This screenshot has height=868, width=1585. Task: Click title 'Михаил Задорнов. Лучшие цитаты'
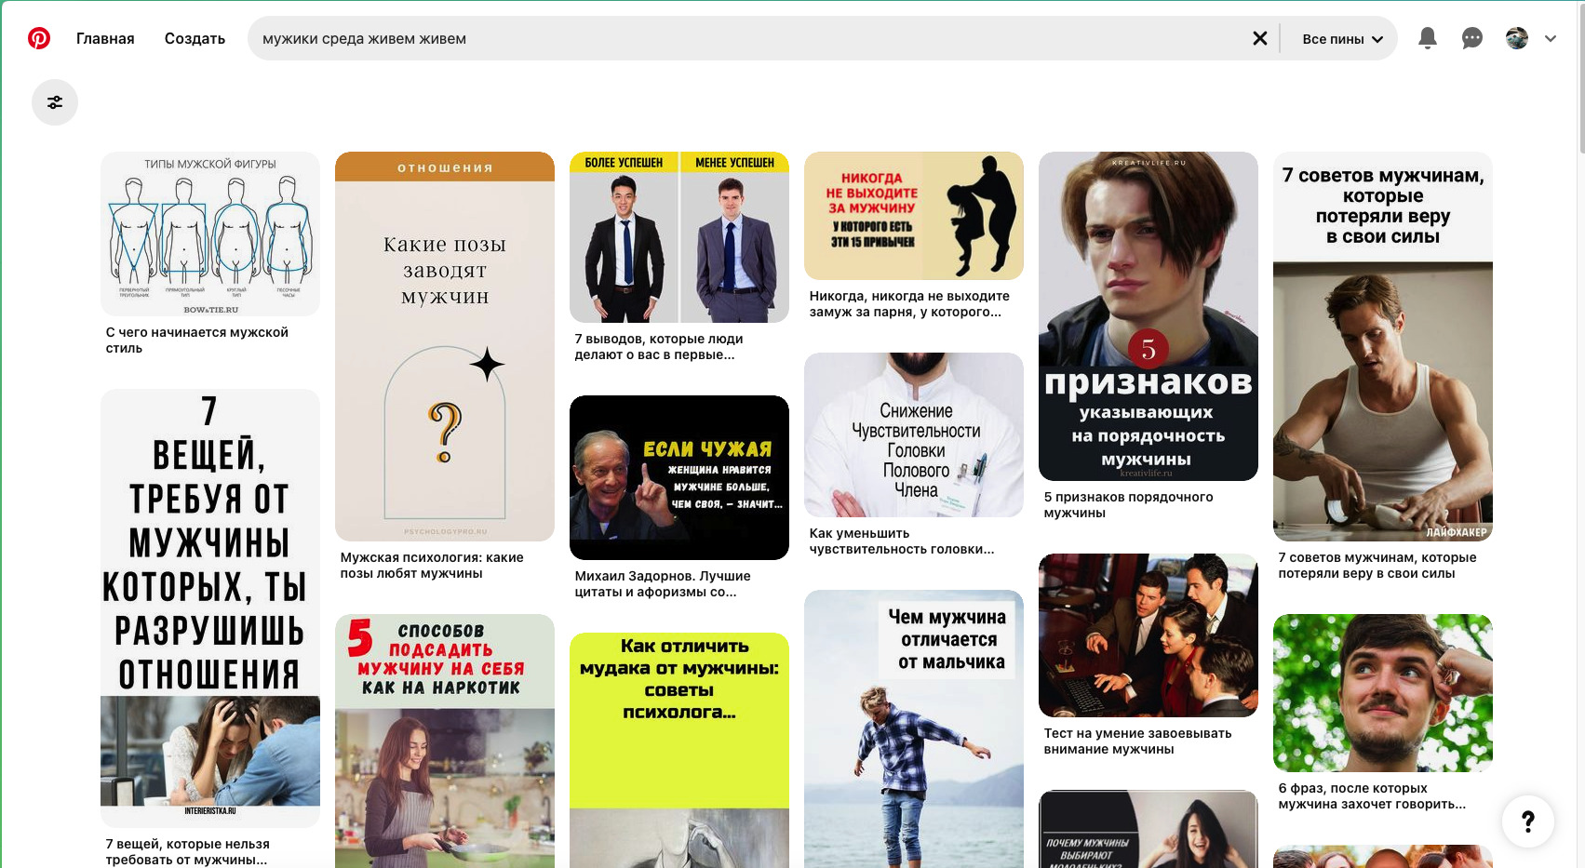[663, 584]
